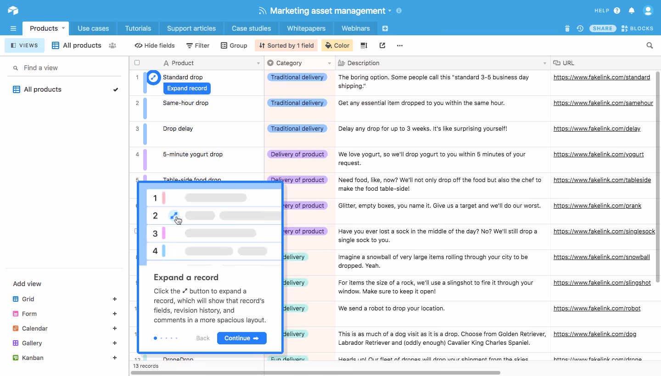The width and height of the screenshot is (661, 376).
Task: Open the user account avatar
Action: click(648, 11)
